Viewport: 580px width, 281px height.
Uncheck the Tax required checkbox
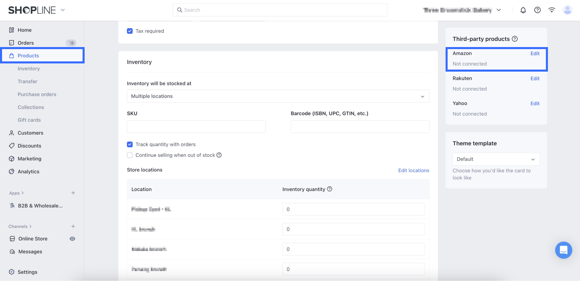(130, 31)
